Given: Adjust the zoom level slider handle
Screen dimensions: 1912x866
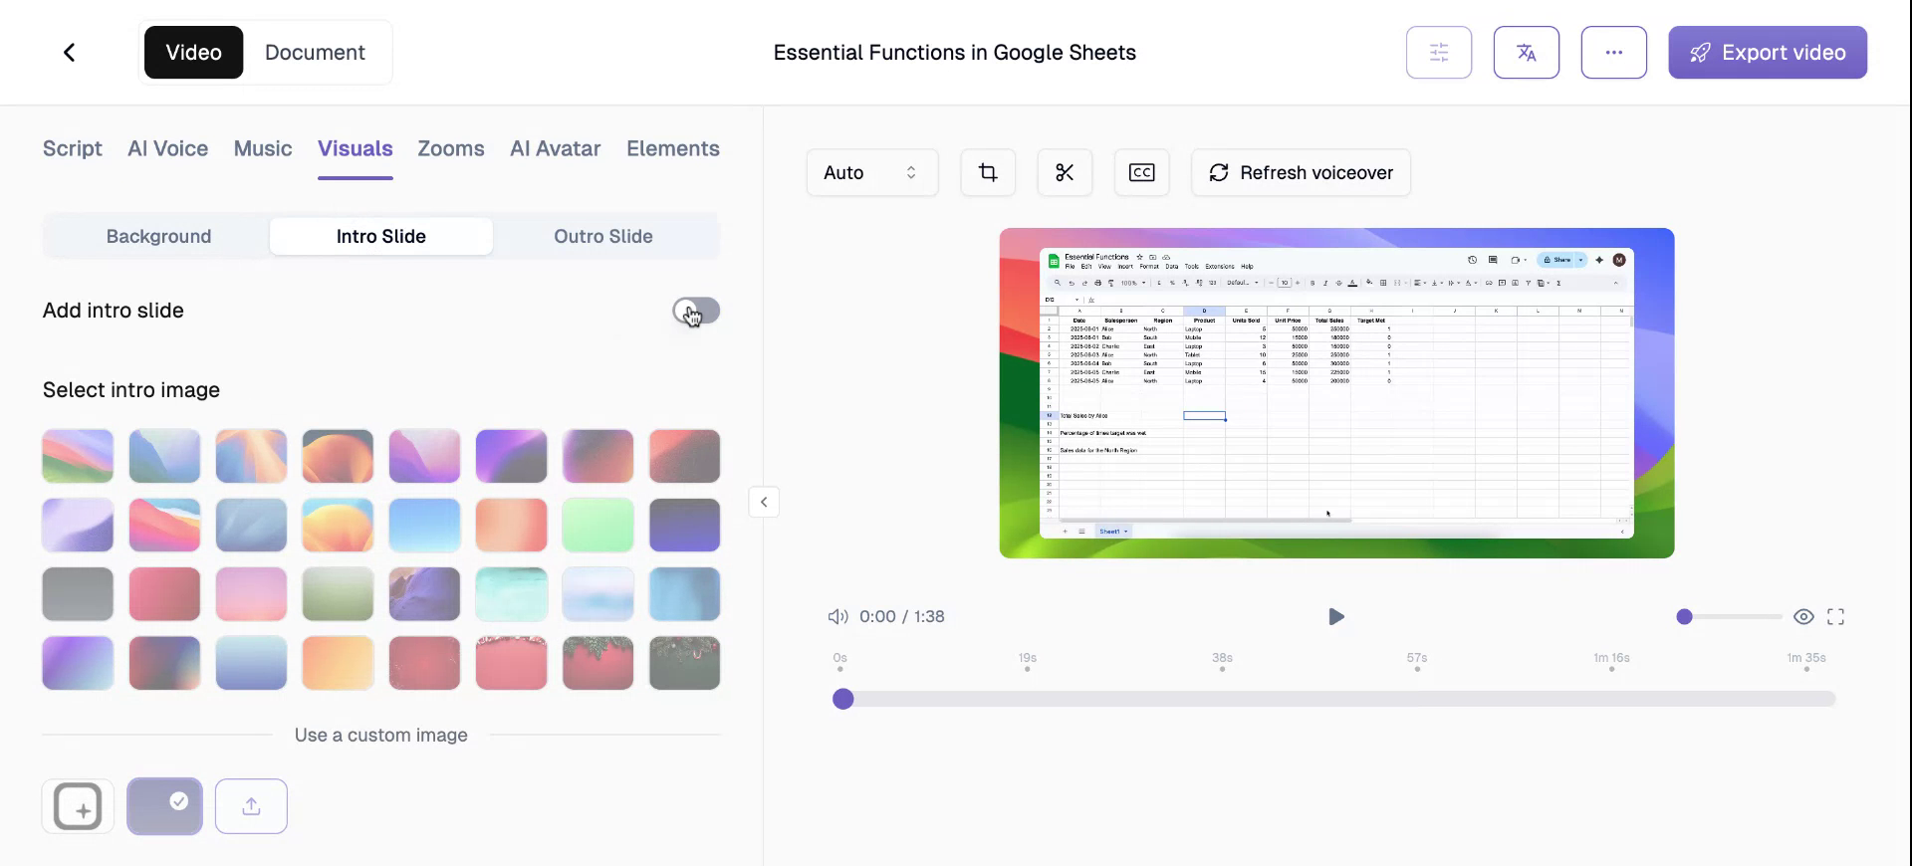Looking at the screenshot, I should coord(1684,616).
